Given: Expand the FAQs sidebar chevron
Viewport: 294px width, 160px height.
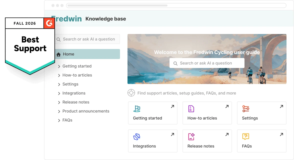Looking at the screenshot, I should pyautogui.click(x=59, y=120).
